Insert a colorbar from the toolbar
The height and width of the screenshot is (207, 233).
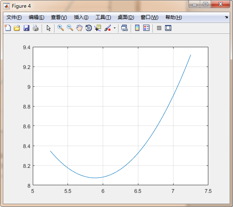(x=137, y=28)
